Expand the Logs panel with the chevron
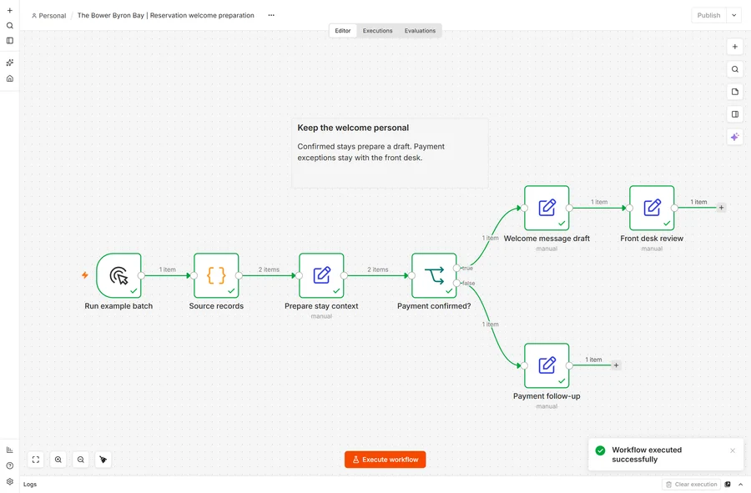Viewport: 751px width, 493px height. tap(740, 485)
